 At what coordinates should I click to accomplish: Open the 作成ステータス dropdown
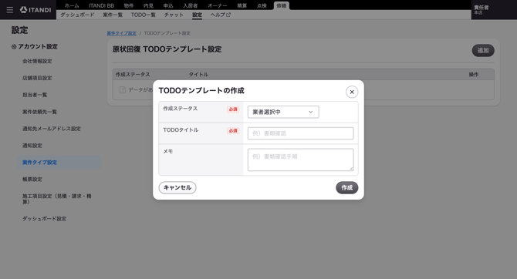(283, 112)
